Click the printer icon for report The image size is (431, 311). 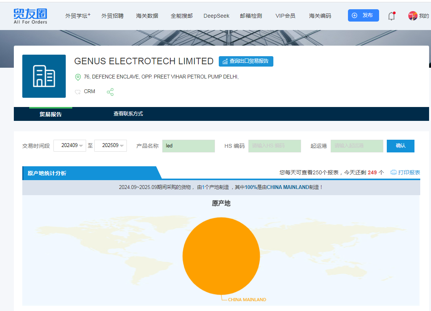pyautogui.click(x=393, y=172)
